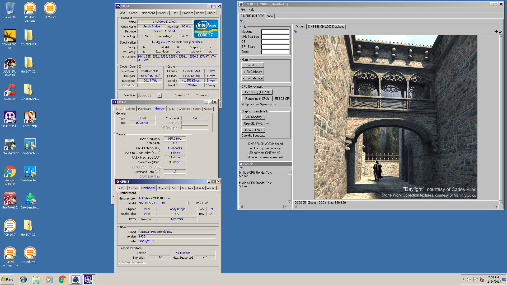Select the CPUID CPU-Z desktop shortcut
Viewport: 507px width, 285px height.
pyautogui.click(x=10, y=119)
